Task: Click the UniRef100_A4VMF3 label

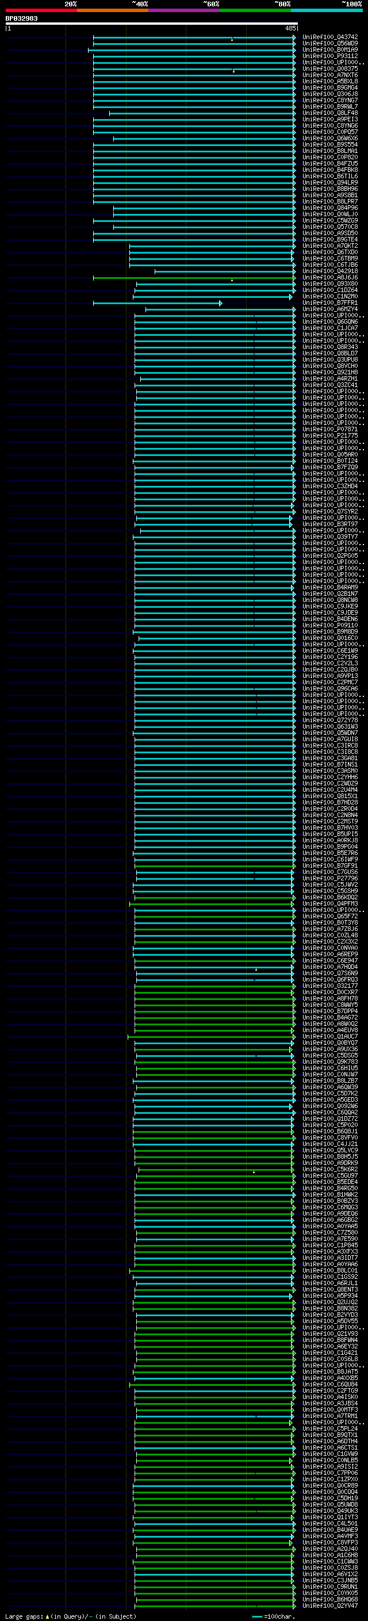Action: pyautogui.click(x=329, y=1536)
